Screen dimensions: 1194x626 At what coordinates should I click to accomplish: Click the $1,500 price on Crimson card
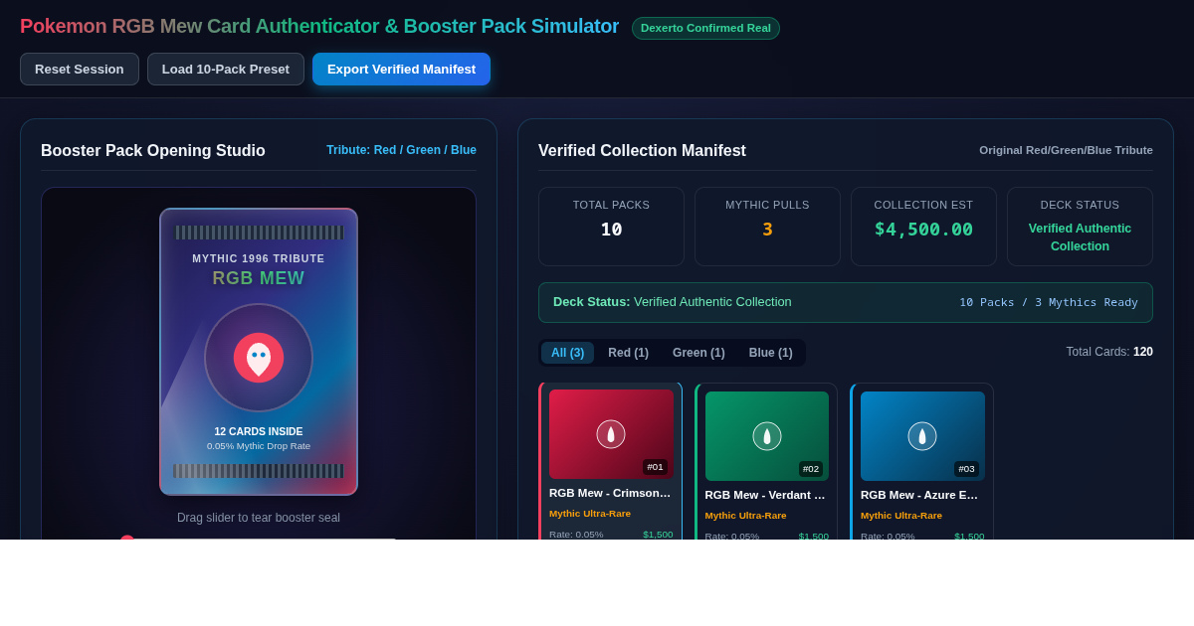[658, 534]
